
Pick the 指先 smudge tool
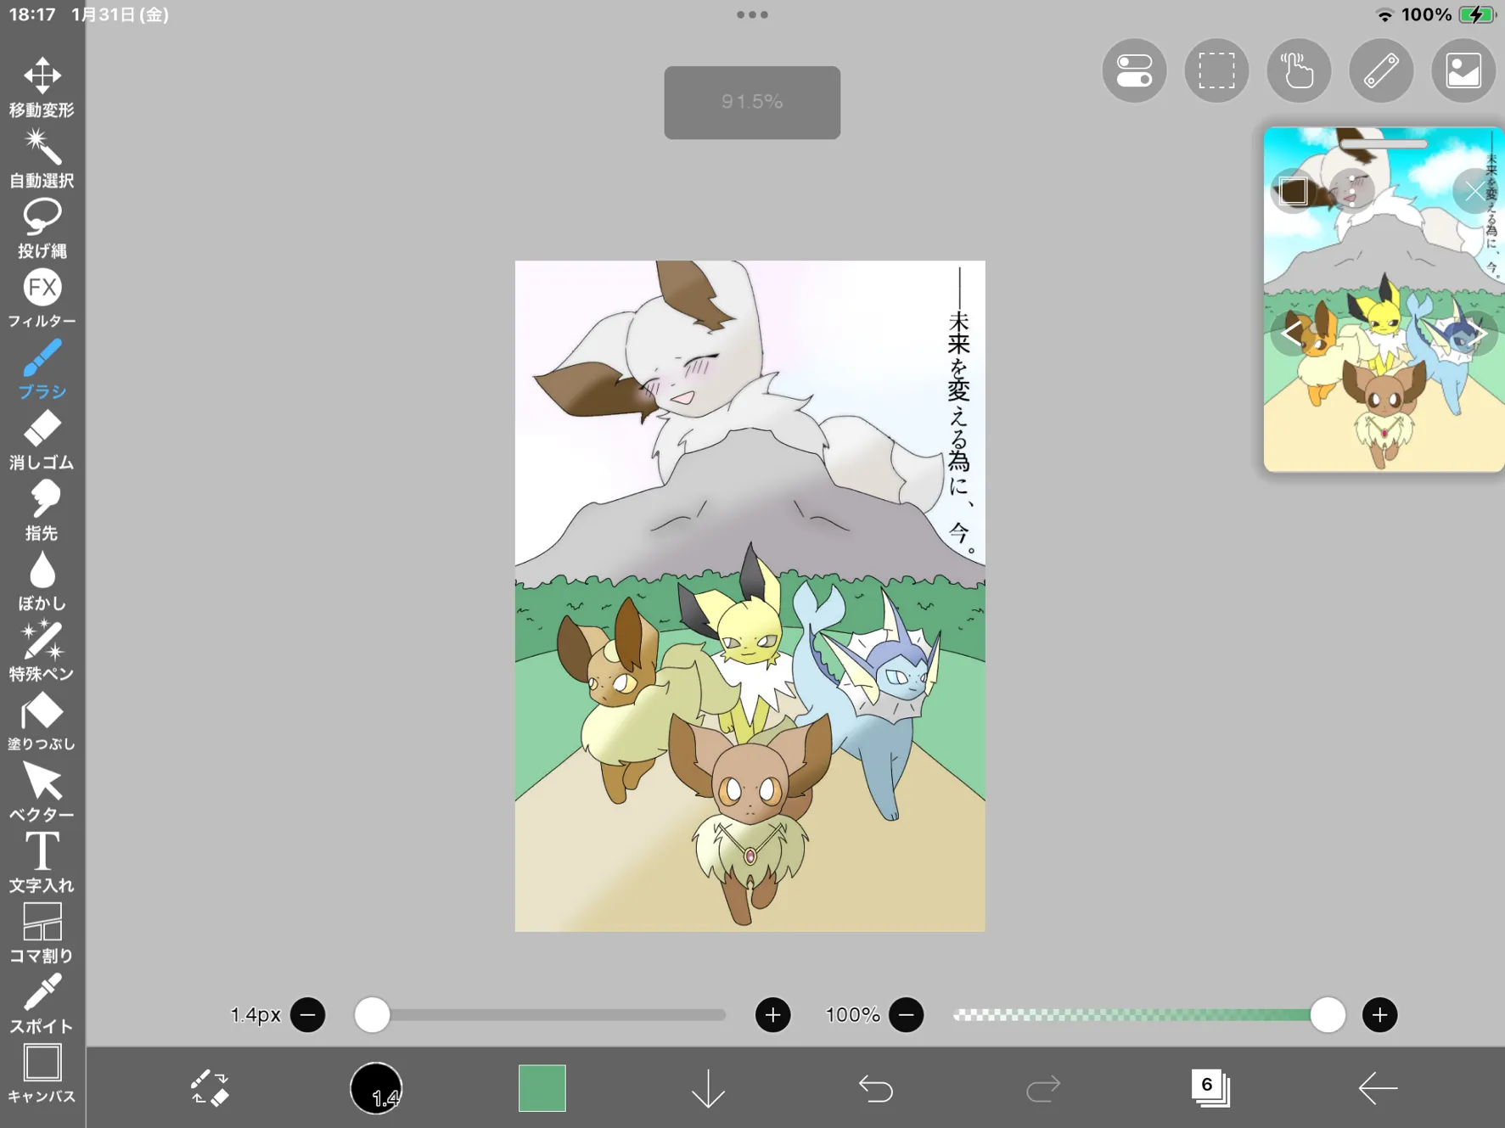point(42,511)
